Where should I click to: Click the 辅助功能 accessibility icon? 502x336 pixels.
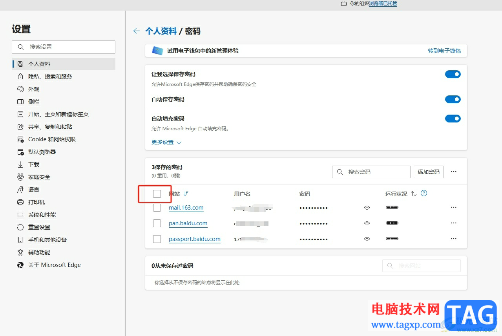tap(20, 252)
